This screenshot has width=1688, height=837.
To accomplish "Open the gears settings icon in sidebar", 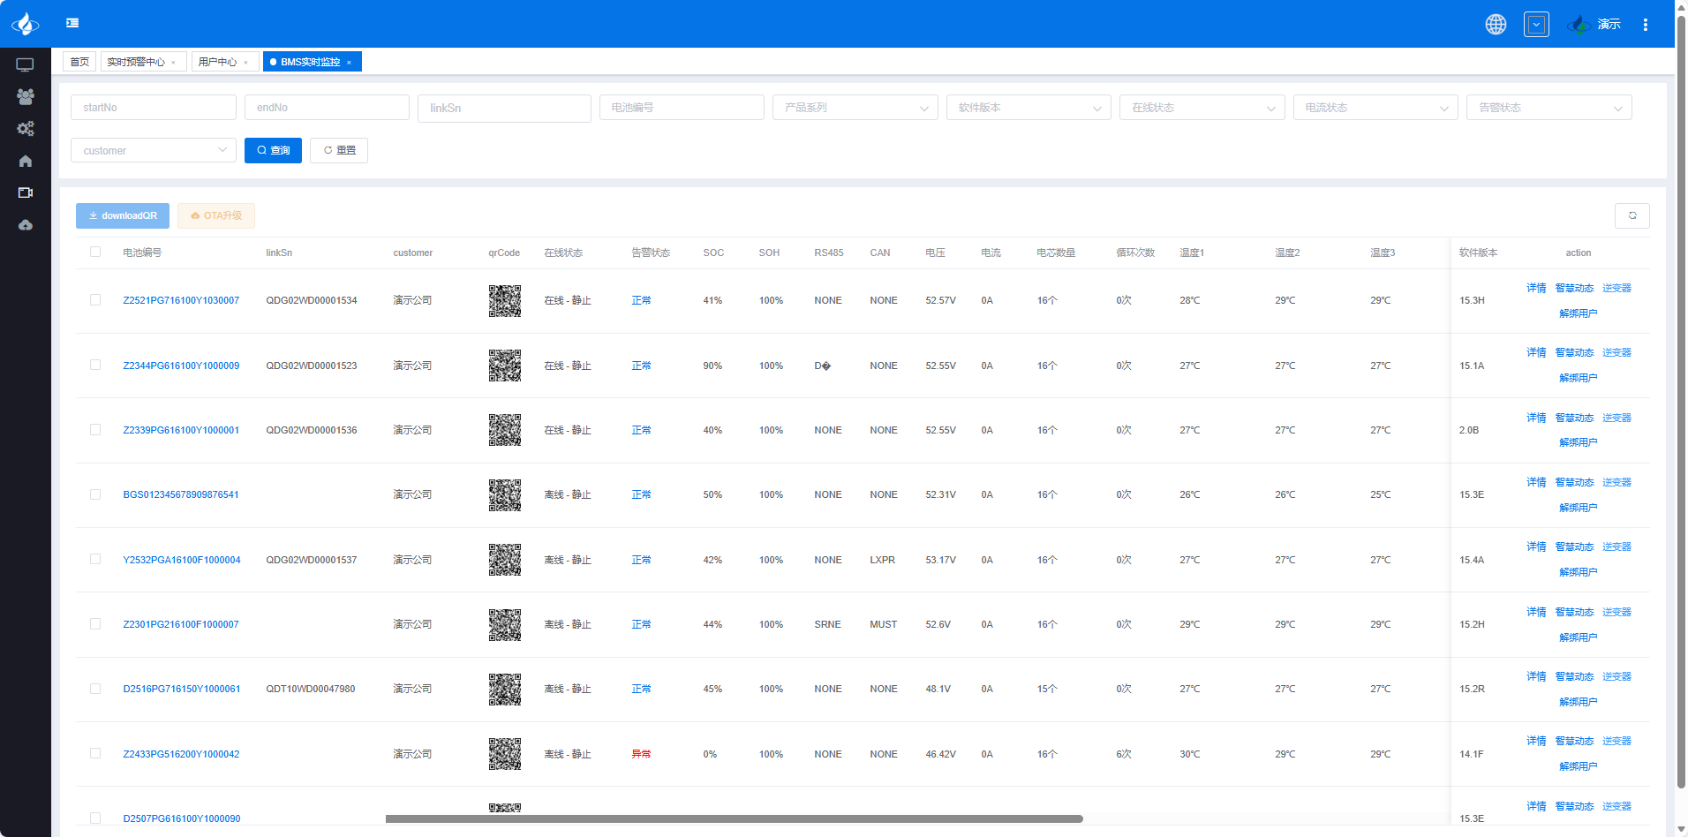I will click(25, 129).
